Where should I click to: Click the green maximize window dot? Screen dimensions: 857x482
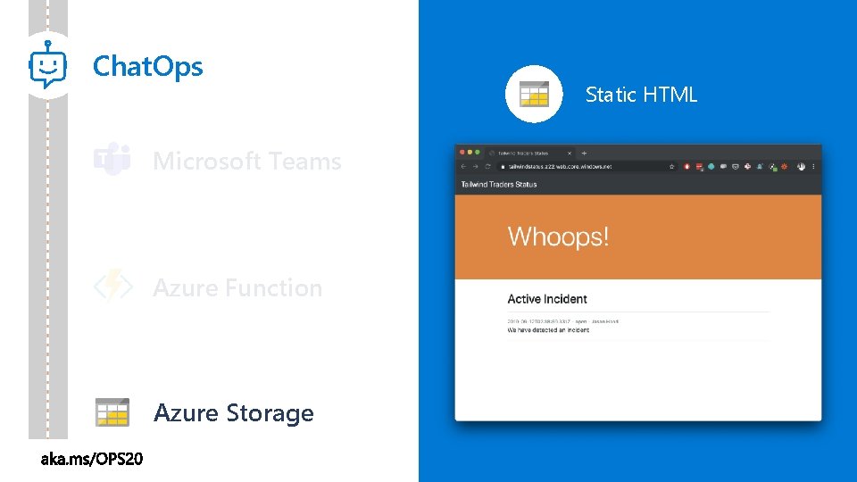[477, 153]
